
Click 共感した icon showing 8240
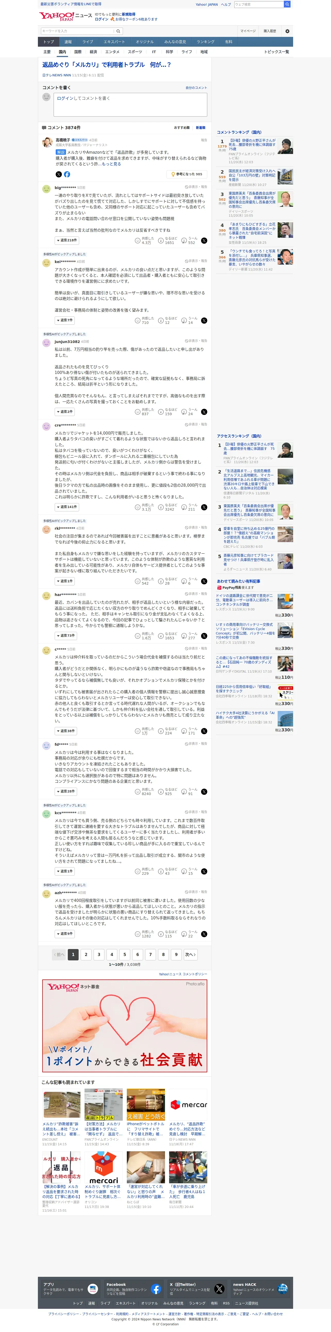138,792
